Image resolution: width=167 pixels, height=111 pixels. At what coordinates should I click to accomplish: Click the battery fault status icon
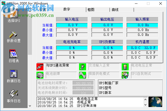[x=40, y=75]
